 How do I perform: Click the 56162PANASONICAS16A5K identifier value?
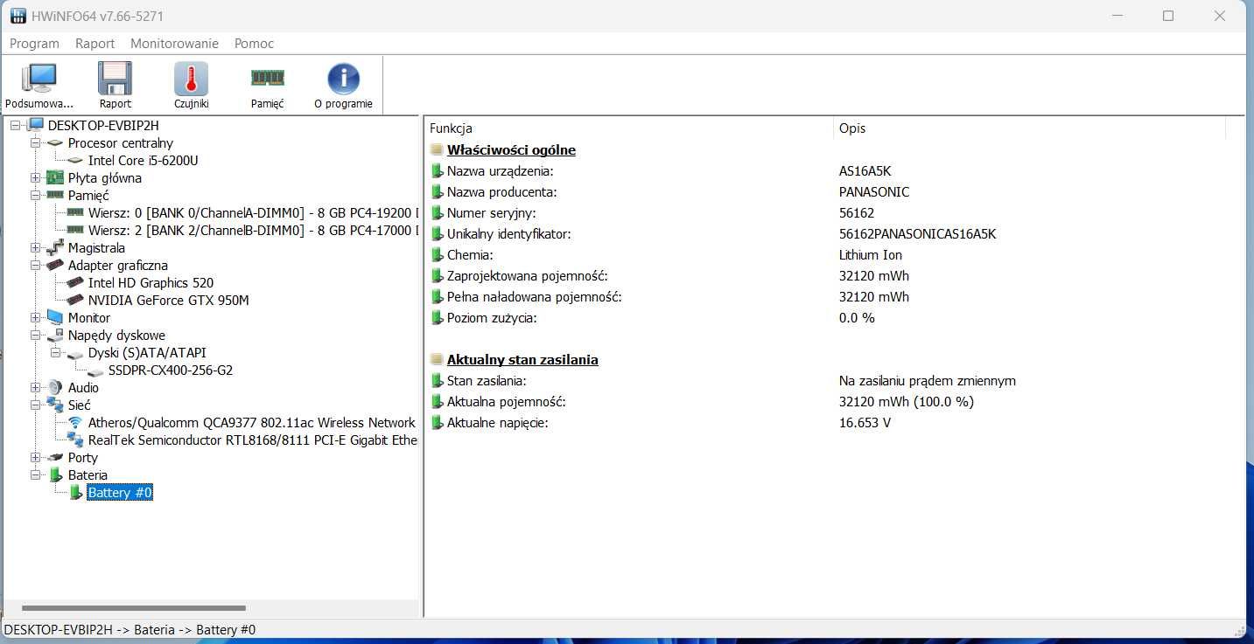click(917, 234)
